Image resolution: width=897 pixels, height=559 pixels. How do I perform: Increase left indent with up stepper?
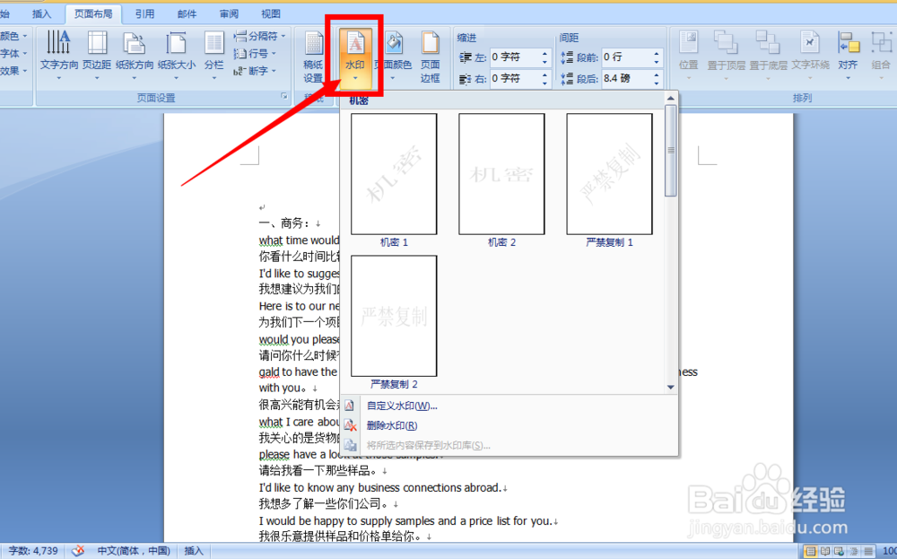(x=544, y=54)
